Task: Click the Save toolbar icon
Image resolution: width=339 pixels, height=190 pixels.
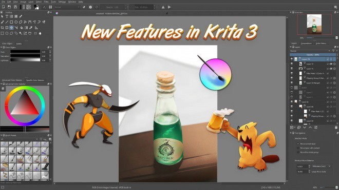Action: [15, 7]
